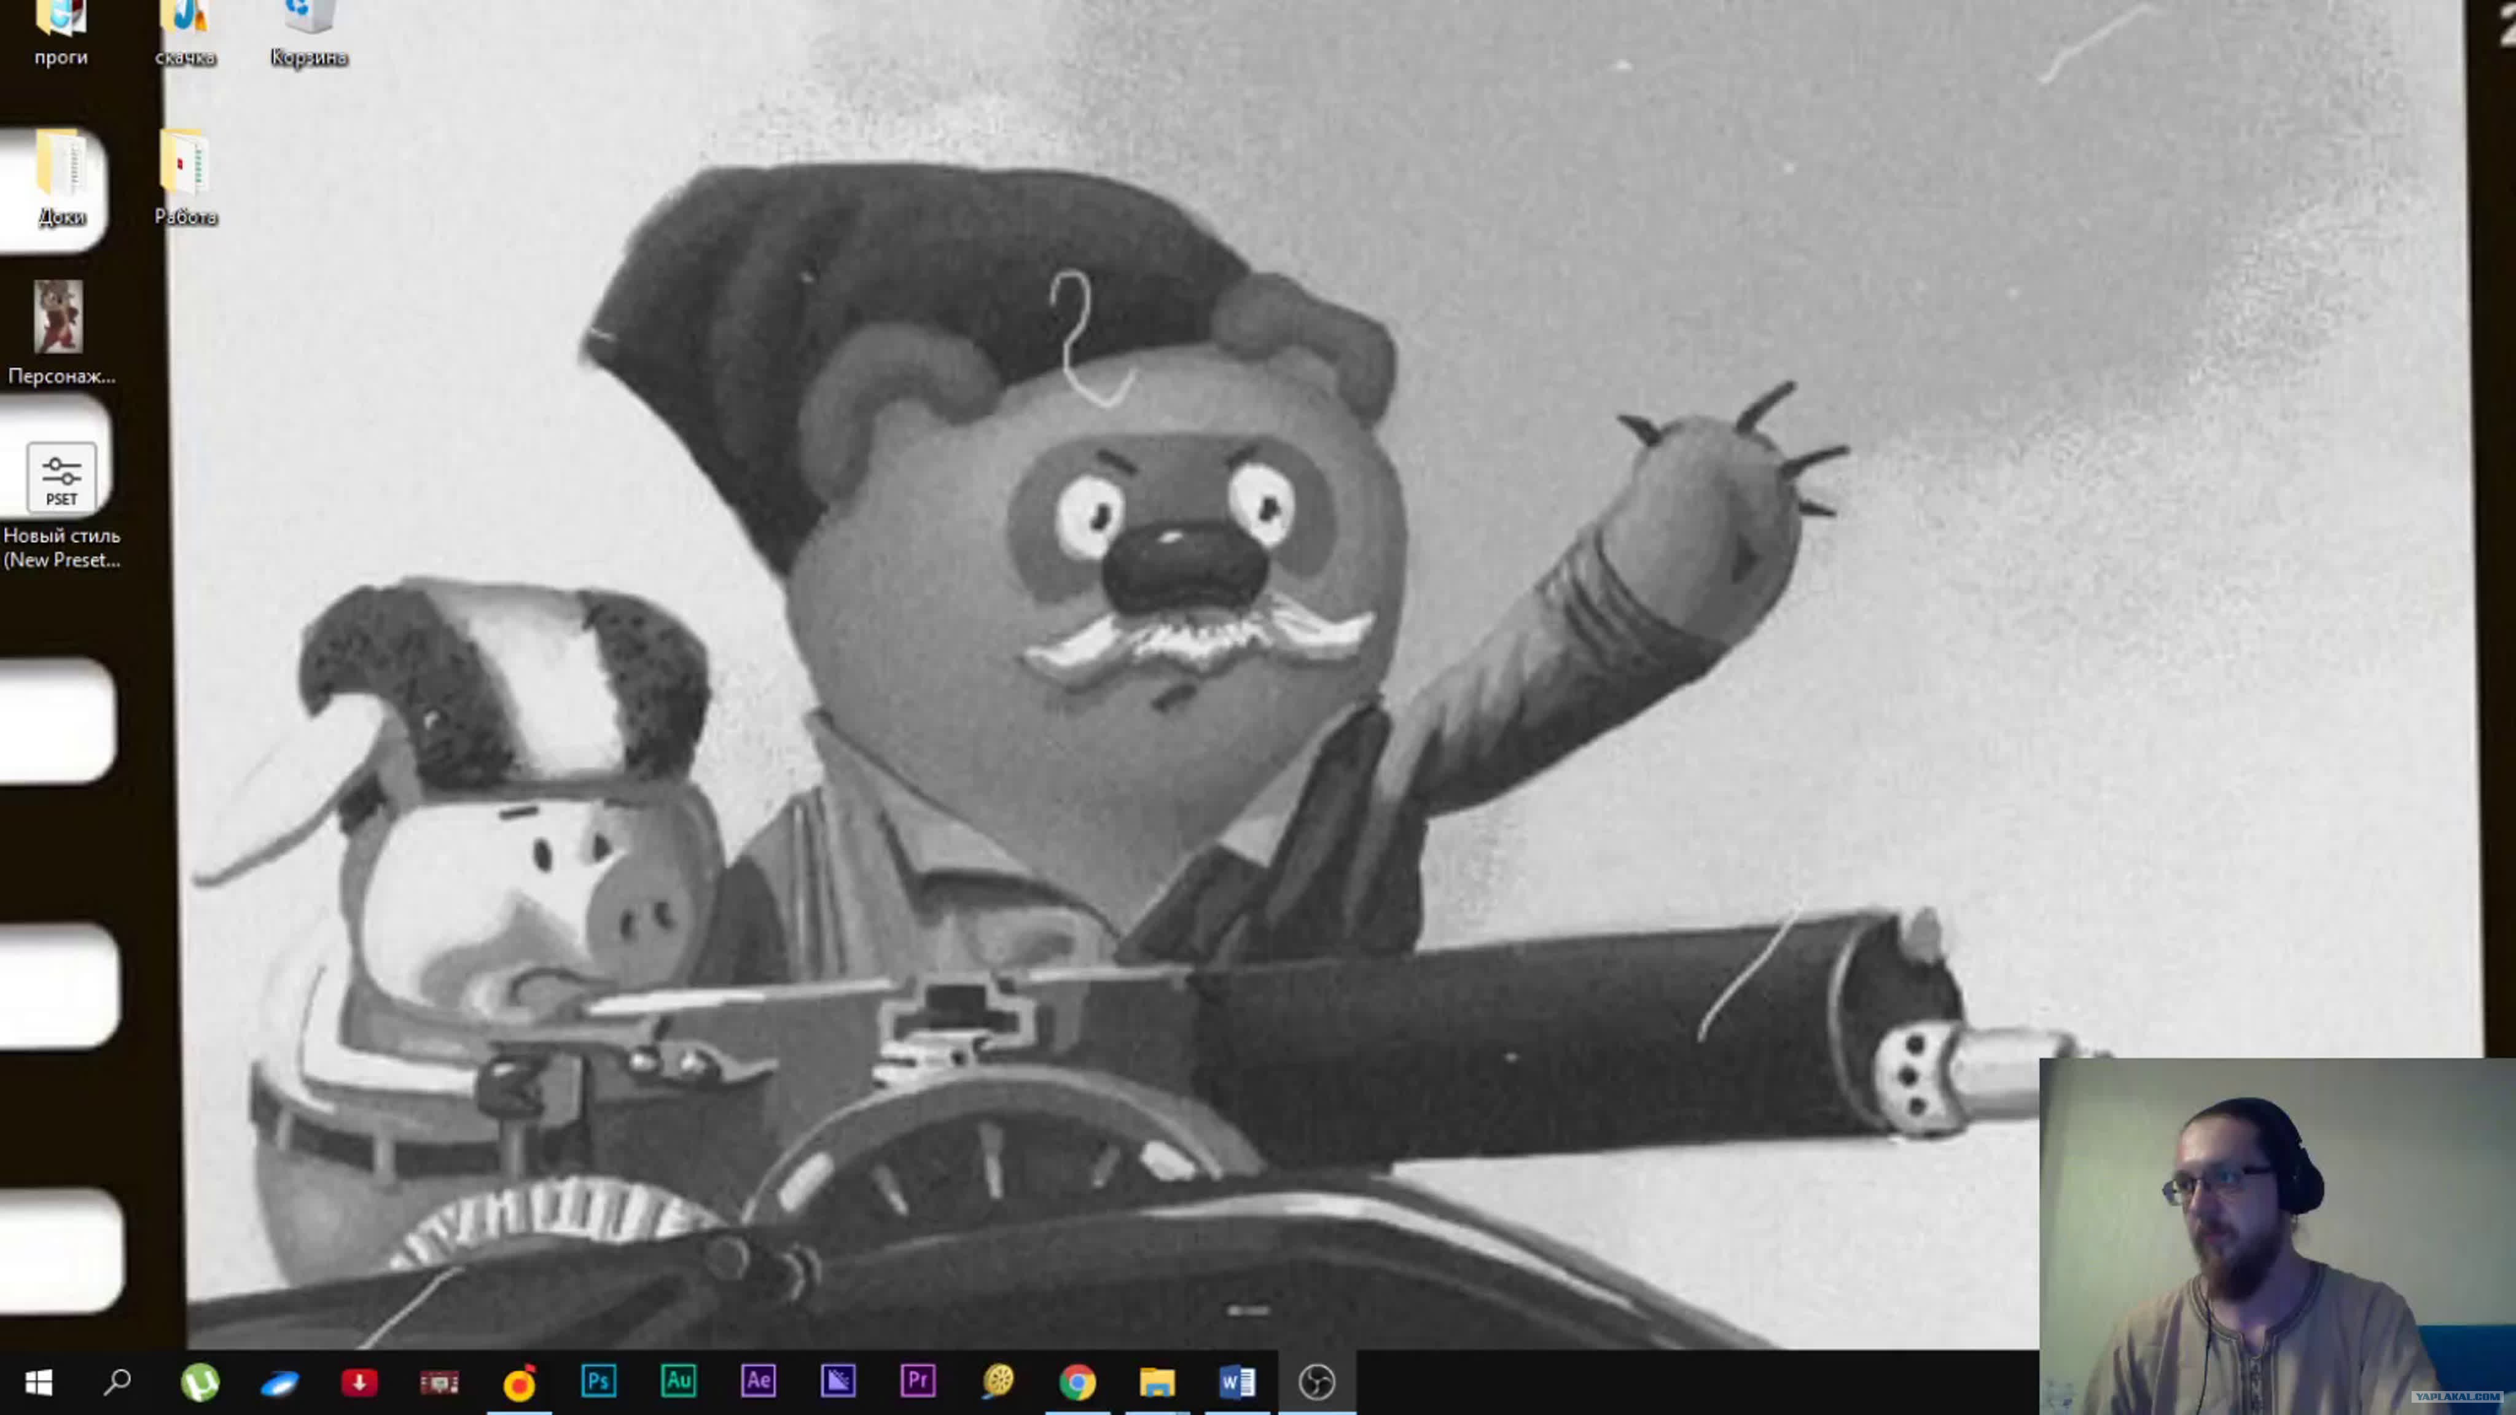Click the red download arrow taskbar icon
The image size is (2516, 1415).
point(359,1382)
